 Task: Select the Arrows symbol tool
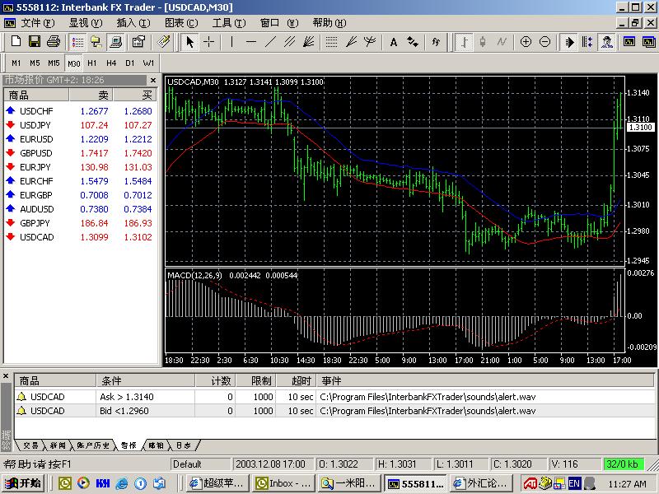[413, 42]
